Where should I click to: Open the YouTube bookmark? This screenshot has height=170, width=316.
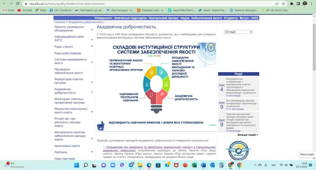coord(25,10)
